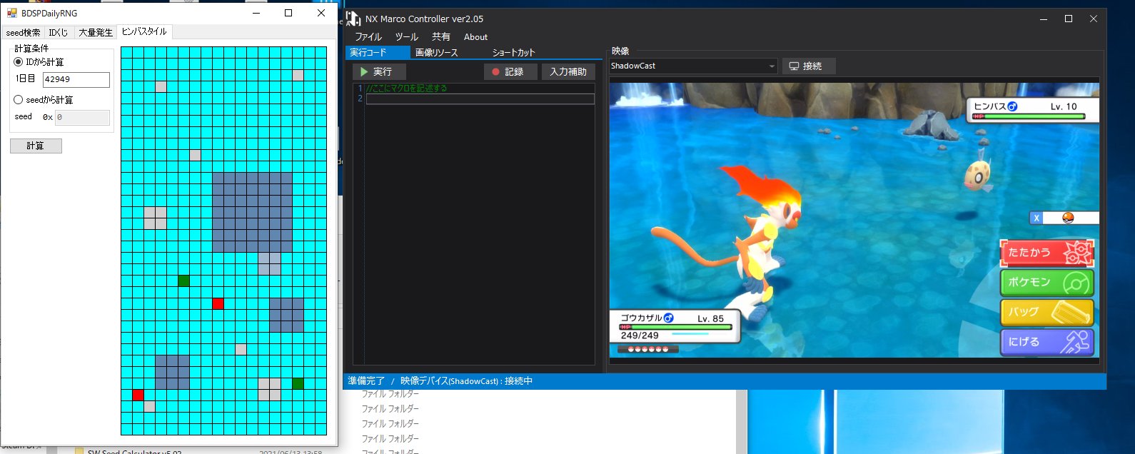The width and height of the screenshot is (1135, 454).
Task: Click the BDSPDailyRNG window title icon
Action: (11, 13)
